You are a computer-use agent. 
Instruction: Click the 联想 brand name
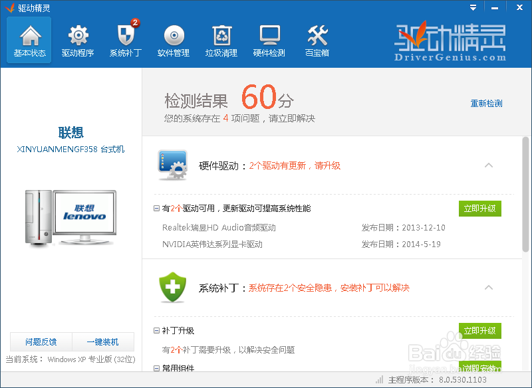coord(70,132)
